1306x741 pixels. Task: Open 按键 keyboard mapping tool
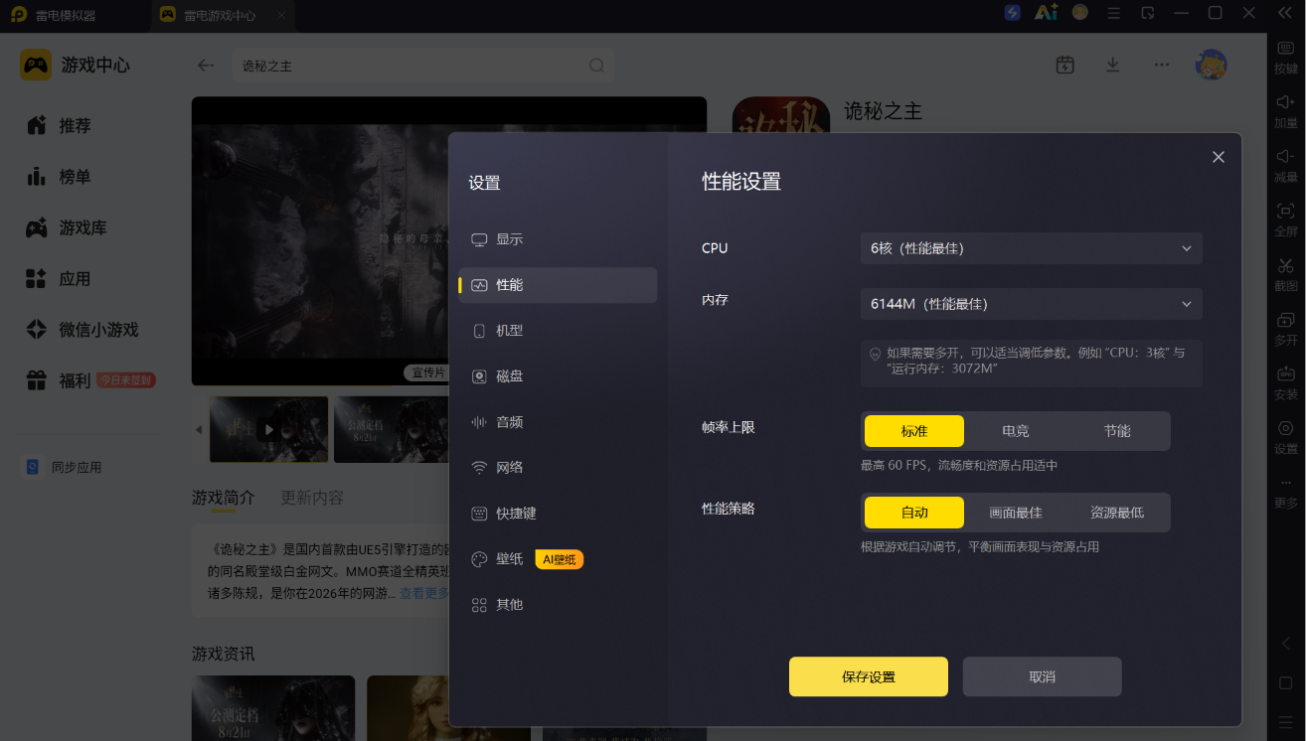pos(1286,57)
